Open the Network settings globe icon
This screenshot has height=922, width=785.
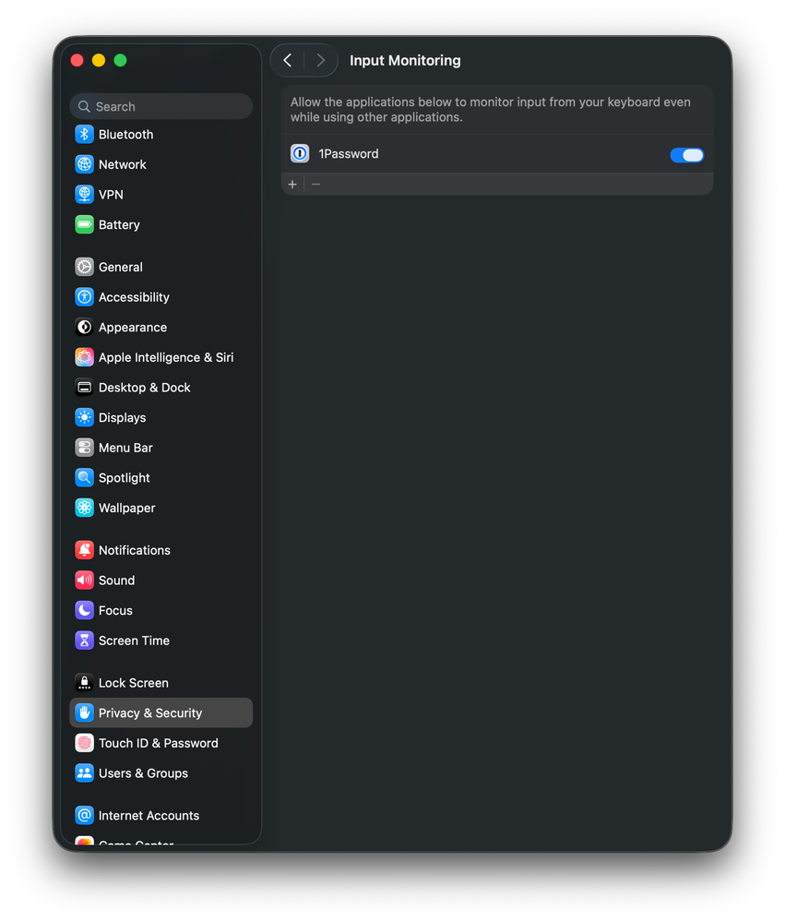tap(85, 164)
